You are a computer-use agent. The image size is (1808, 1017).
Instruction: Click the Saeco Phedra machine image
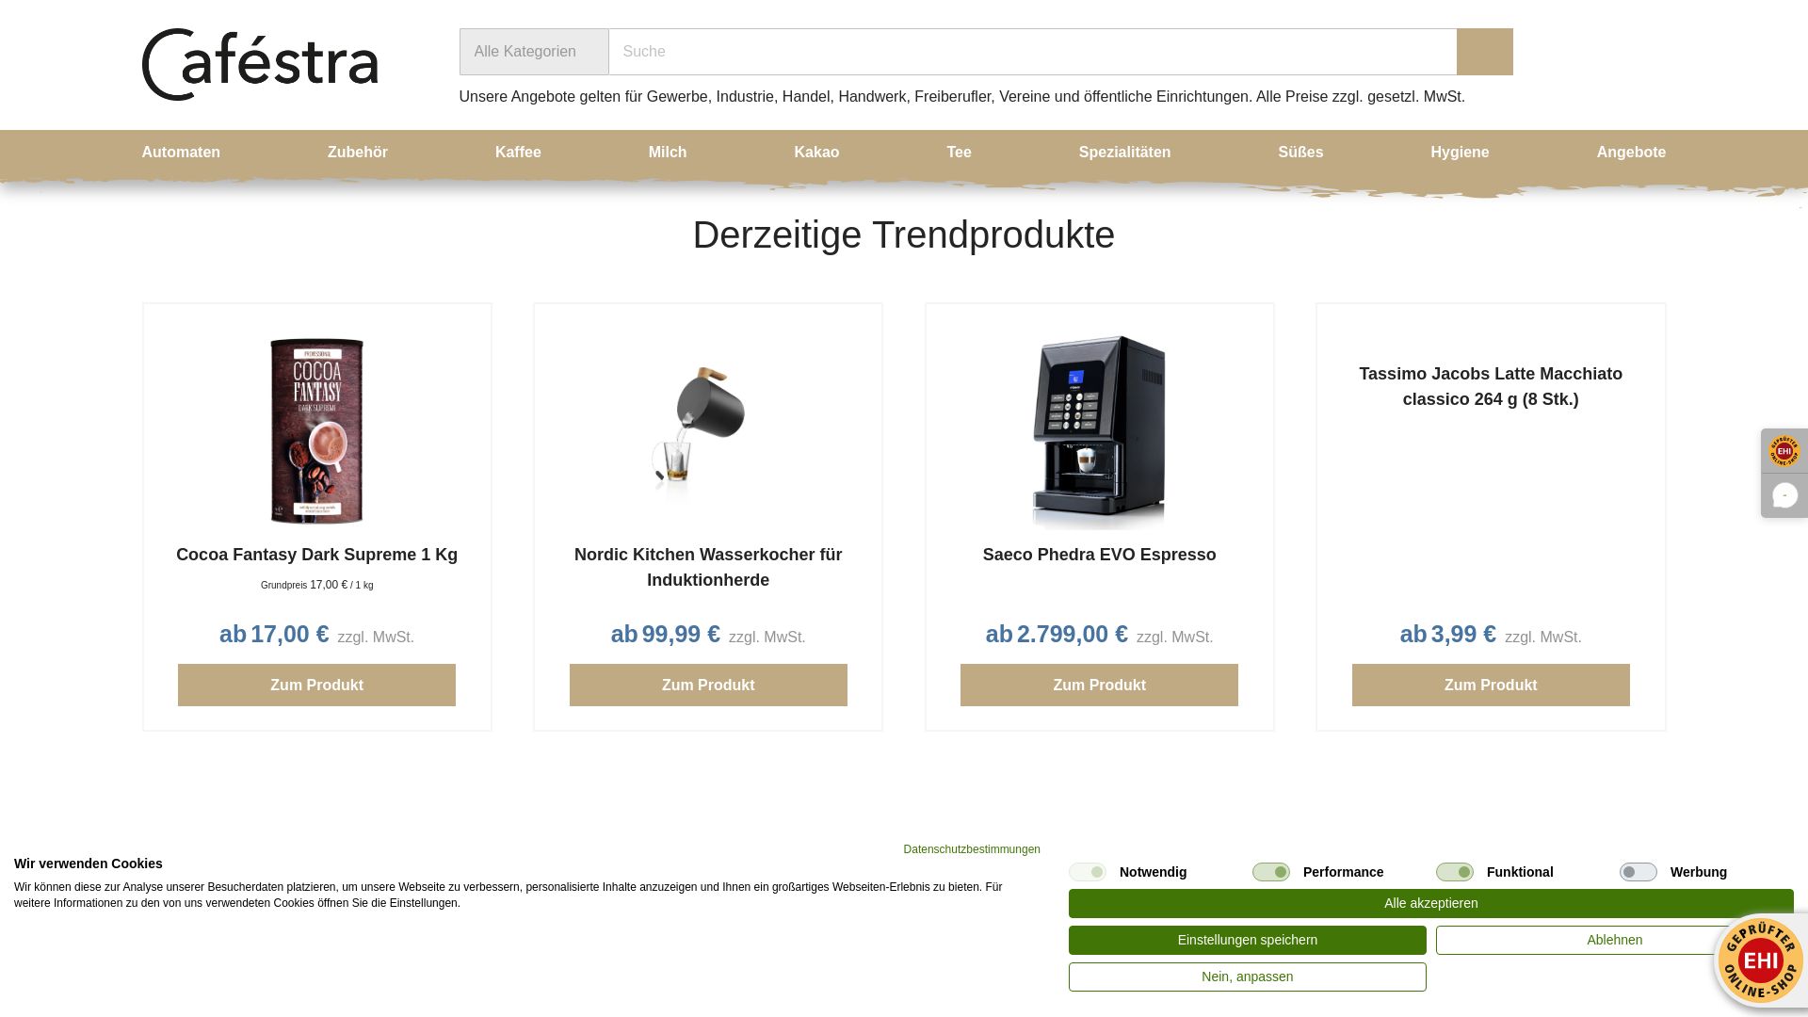click(1099, 431)
